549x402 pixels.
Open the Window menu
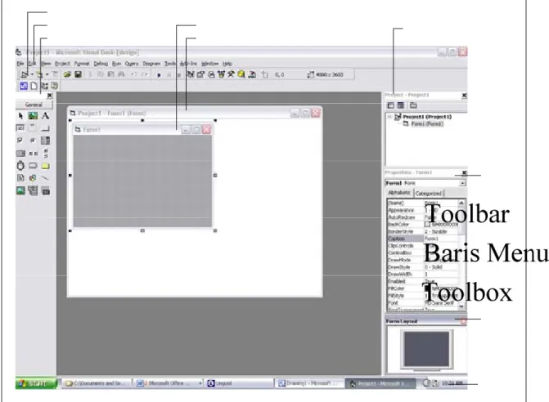209,64
